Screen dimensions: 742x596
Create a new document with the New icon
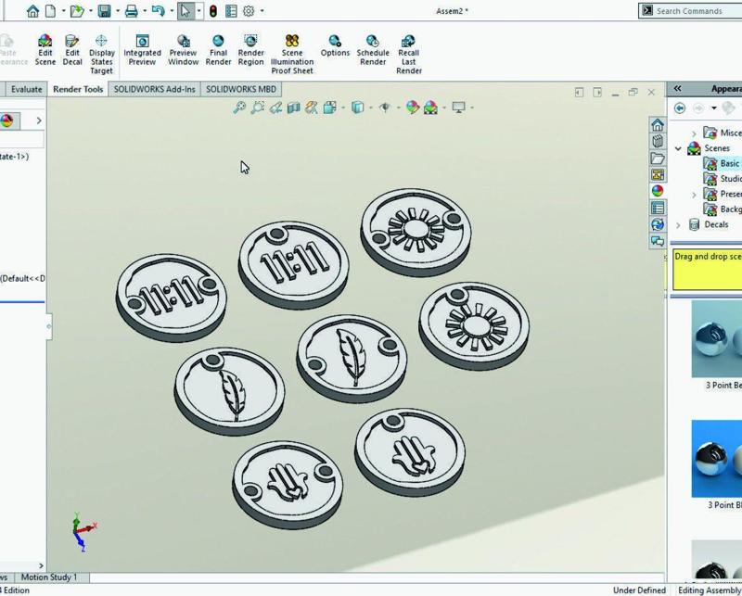pos(50,11)
